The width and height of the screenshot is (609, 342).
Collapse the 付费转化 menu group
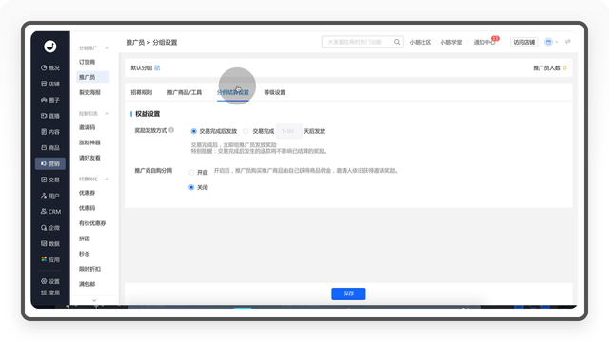tap(107, 180)
